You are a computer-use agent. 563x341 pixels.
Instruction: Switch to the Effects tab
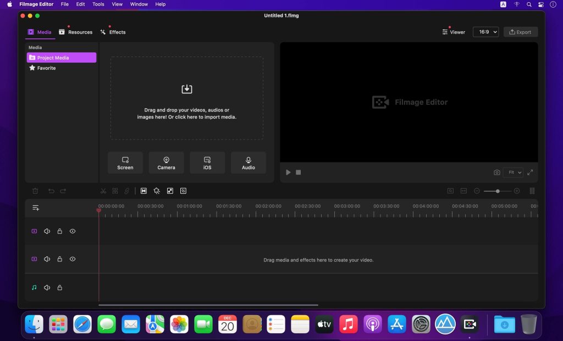coord(113,32)
